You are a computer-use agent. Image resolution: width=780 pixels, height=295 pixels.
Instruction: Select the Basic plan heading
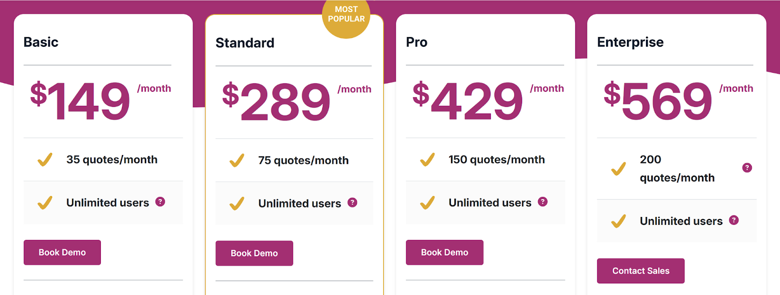pos(41,42)
